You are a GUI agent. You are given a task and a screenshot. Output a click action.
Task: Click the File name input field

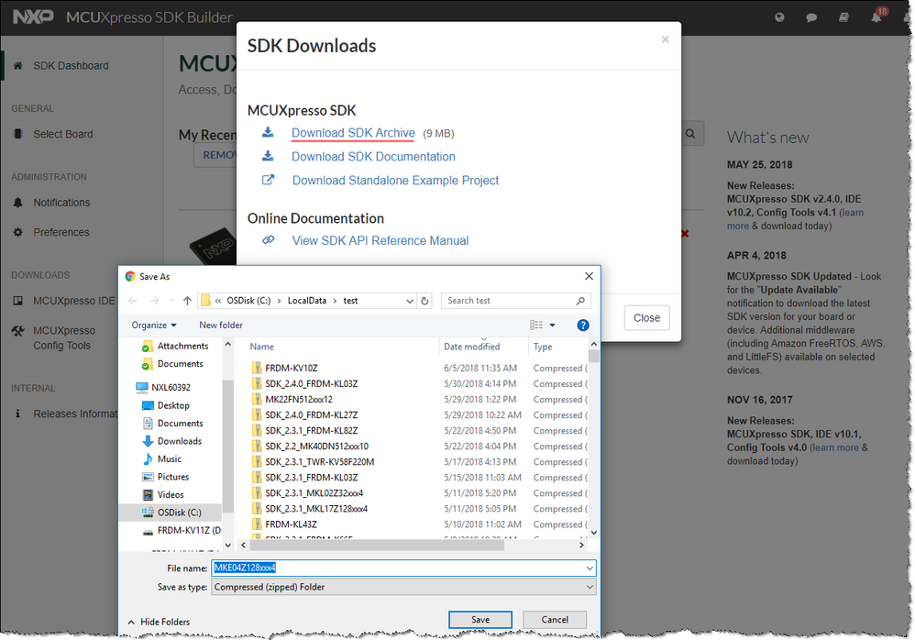403,568
